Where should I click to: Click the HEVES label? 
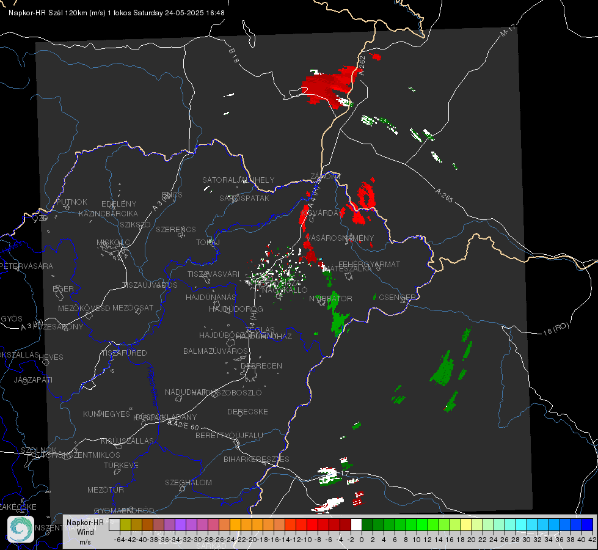pyautogui.click(x=51, y=358)
